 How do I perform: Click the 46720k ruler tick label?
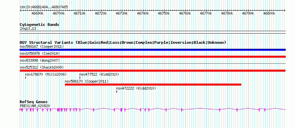coord(101,14)
